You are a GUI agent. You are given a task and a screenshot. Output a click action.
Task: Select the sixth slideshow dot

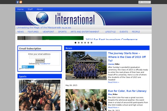pos(92,42)
